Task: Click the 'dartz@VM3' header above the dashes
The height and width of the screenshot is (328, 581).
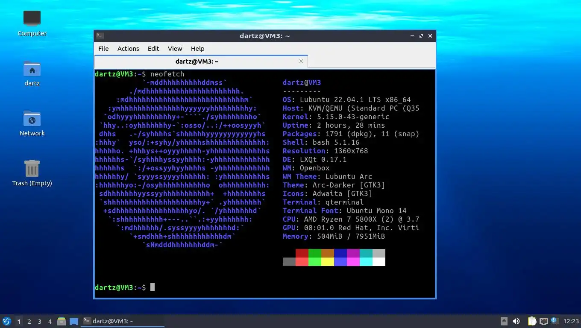Action: pyautogui.click(x=302, y=82)
